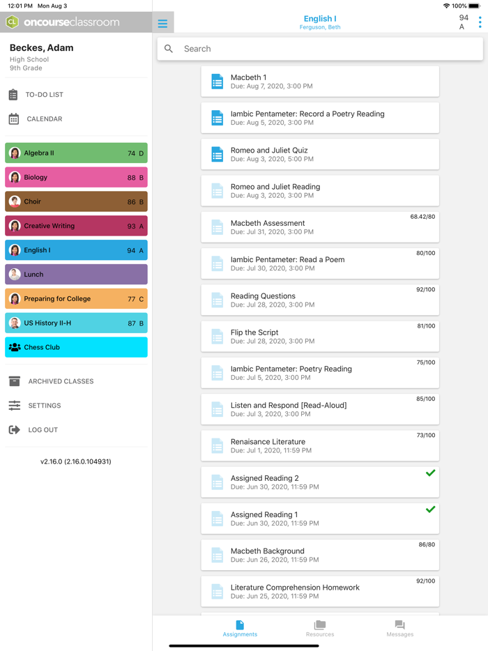The height and width of the screenshot is (651, 488).
Task: Click the To-Do List clipboard icon
Action: pos(13,95)
